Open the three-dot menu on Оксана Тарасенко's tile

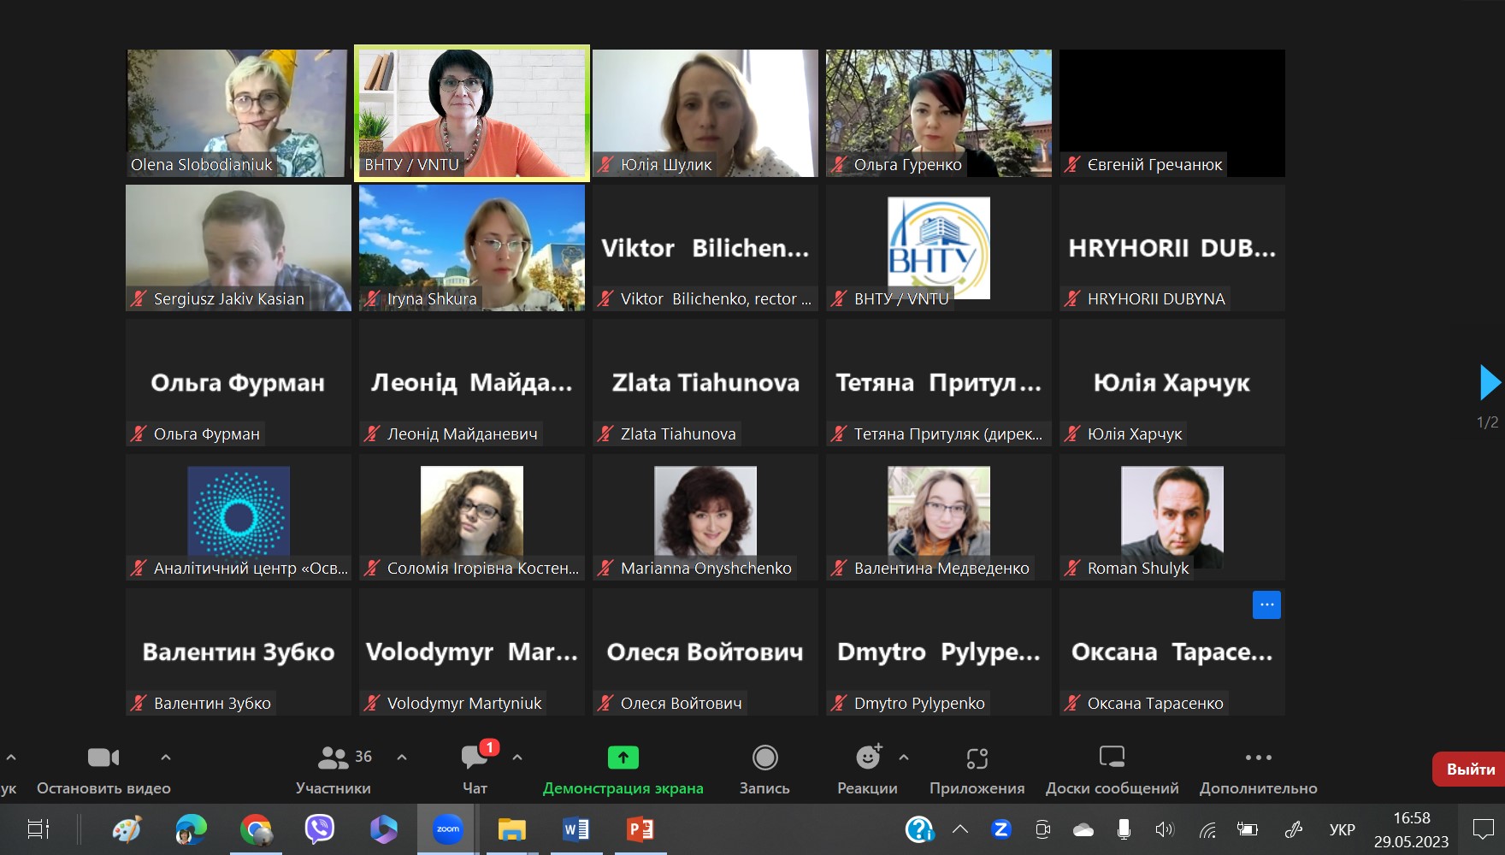(x=1266, y=604)
